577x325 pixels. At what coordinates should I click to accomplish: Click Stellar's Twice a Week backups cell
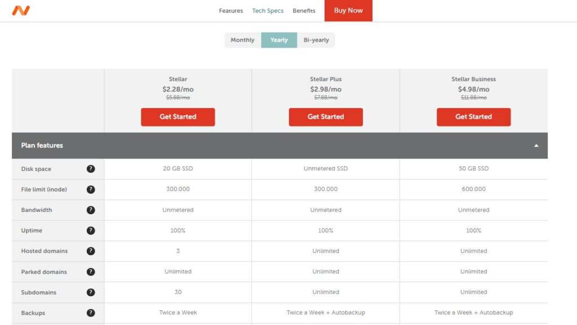click(177, 313)
